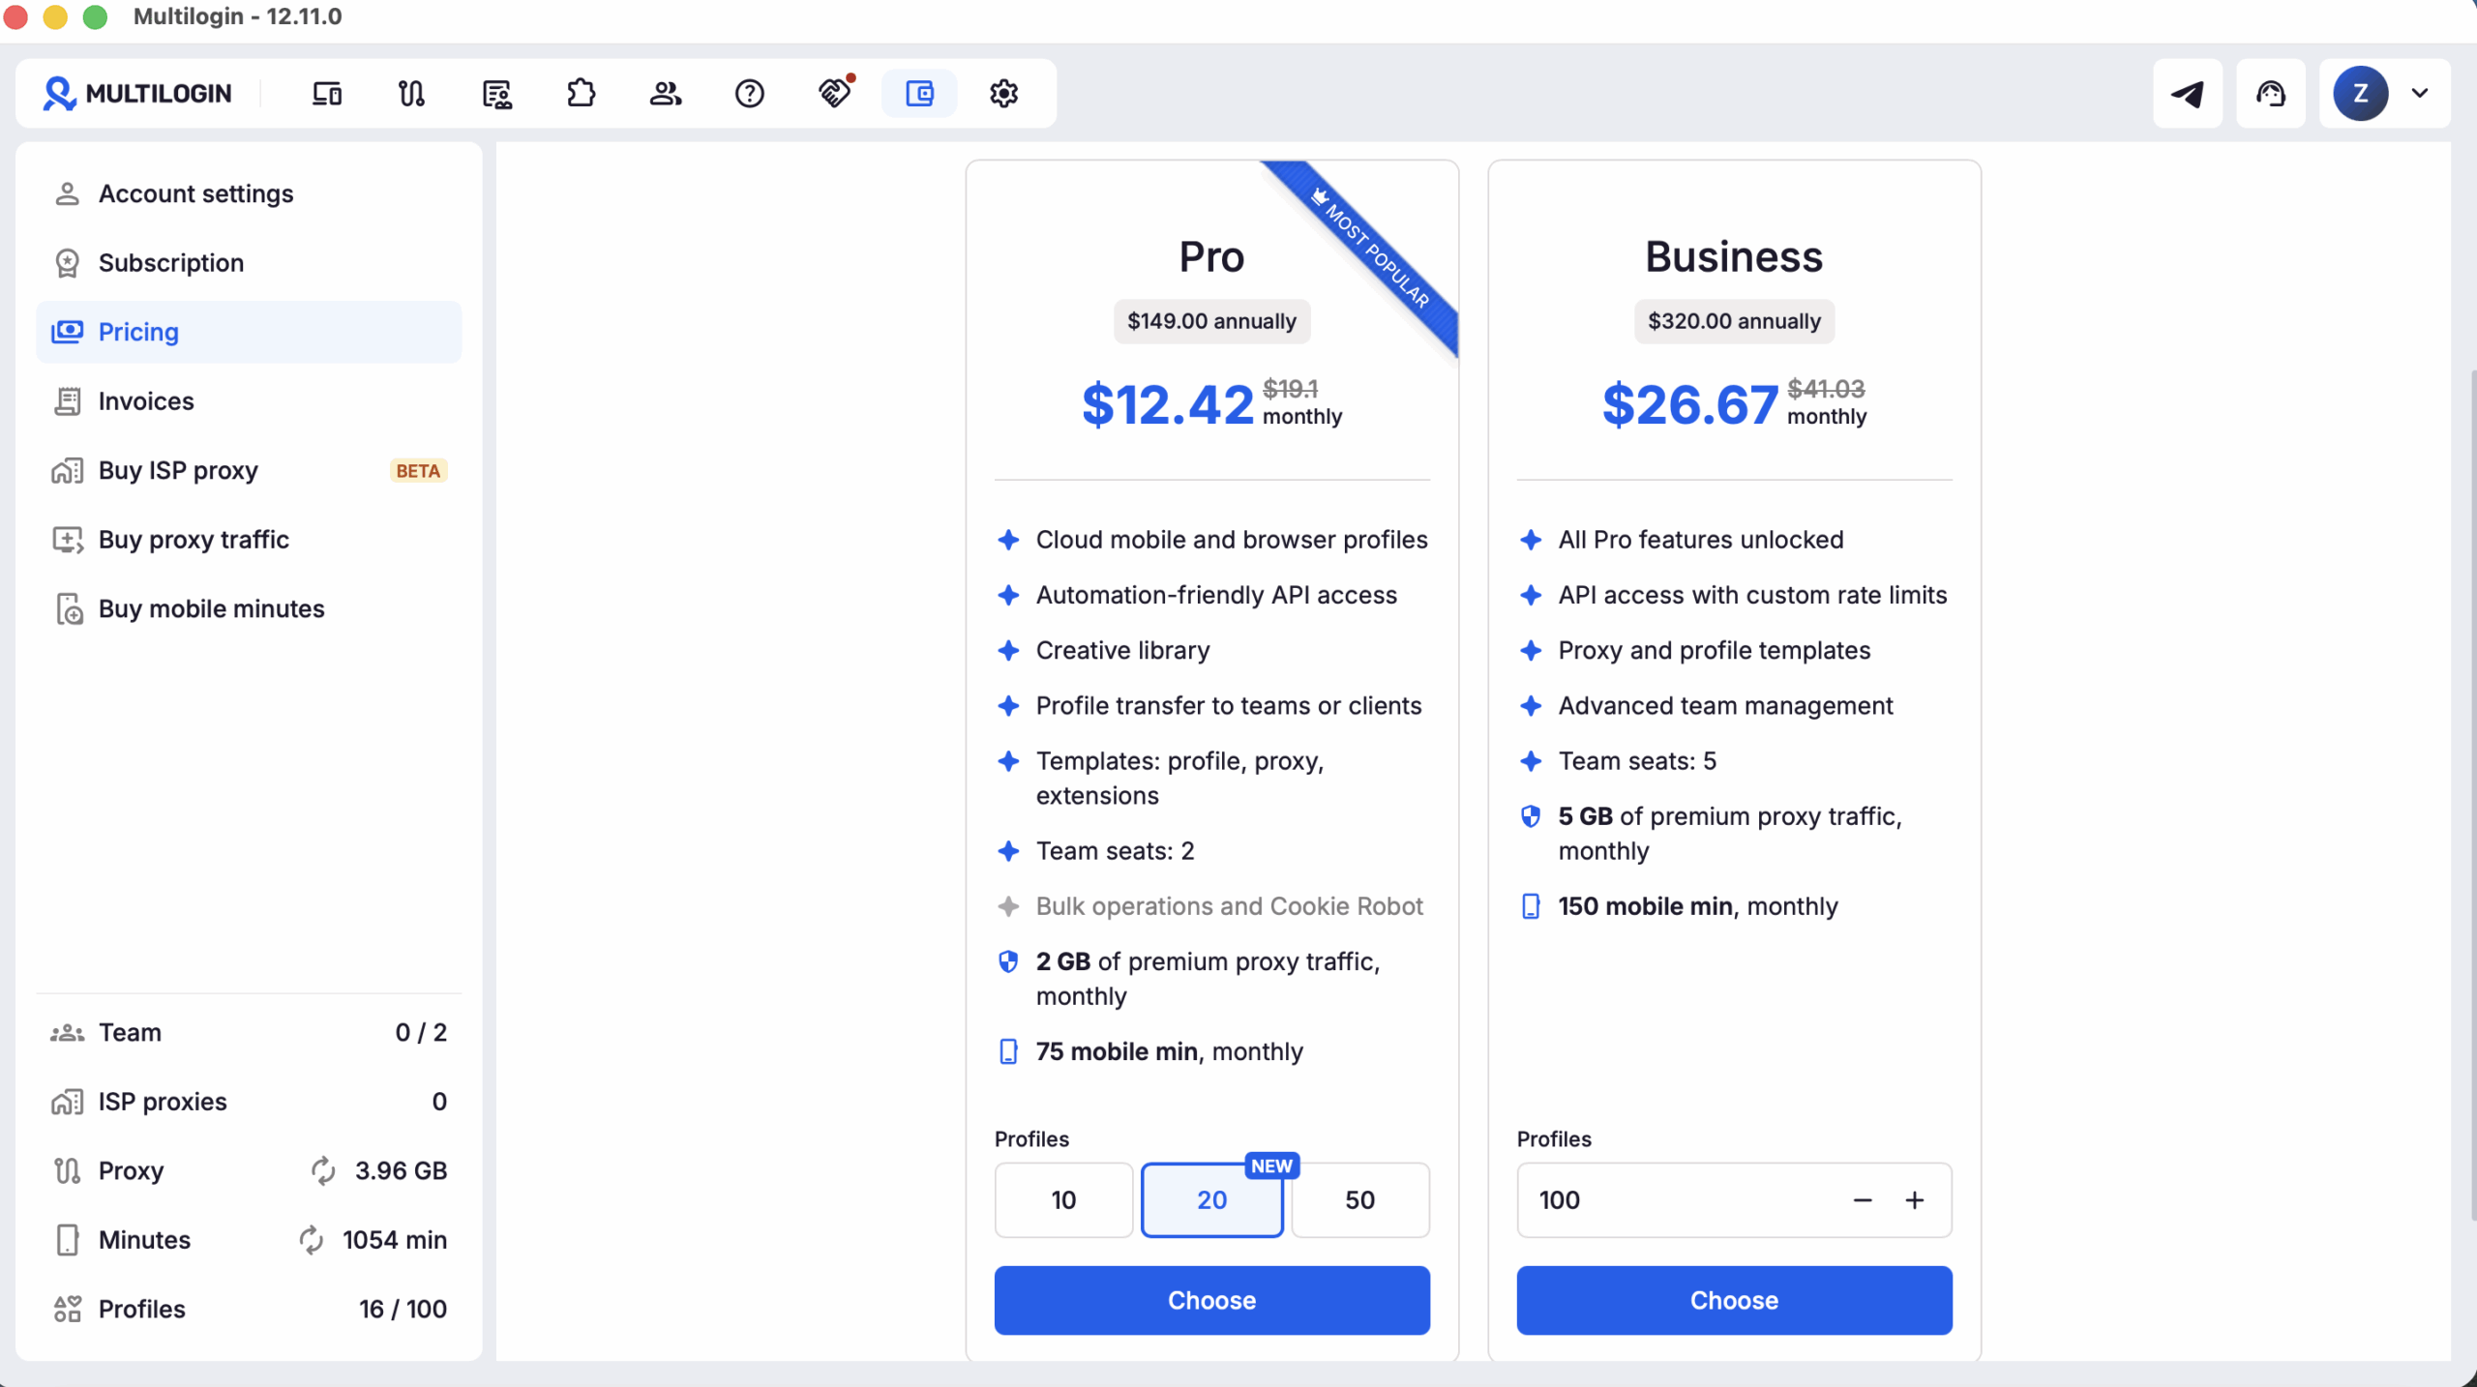Image resolution: width=2477 pixels, height=1387 pixels.
Task: Open the help question mark icon
Action: 750,94
